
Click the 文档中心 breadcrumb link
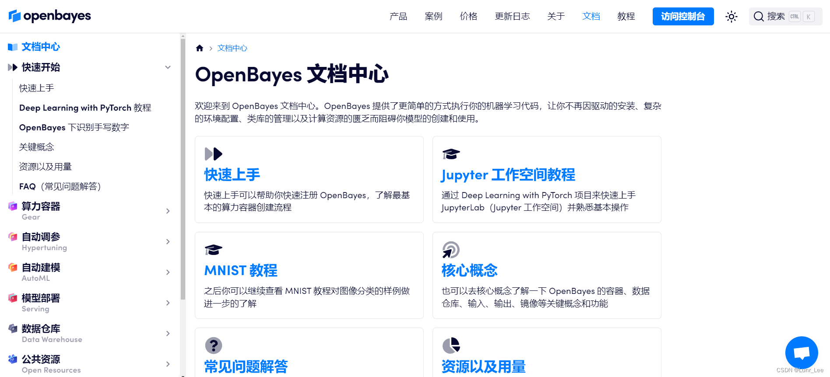tap(232, 48)
